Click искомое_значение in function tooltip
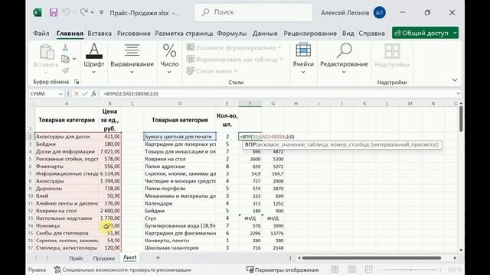Screen dimensions: 490x275 pos(280,144)
